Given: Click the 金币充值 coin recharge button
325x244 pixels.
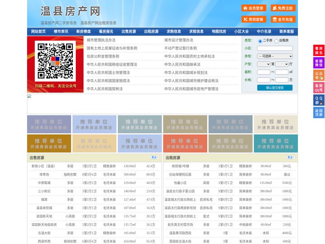Looking at the screenshot, I should 283,19.
